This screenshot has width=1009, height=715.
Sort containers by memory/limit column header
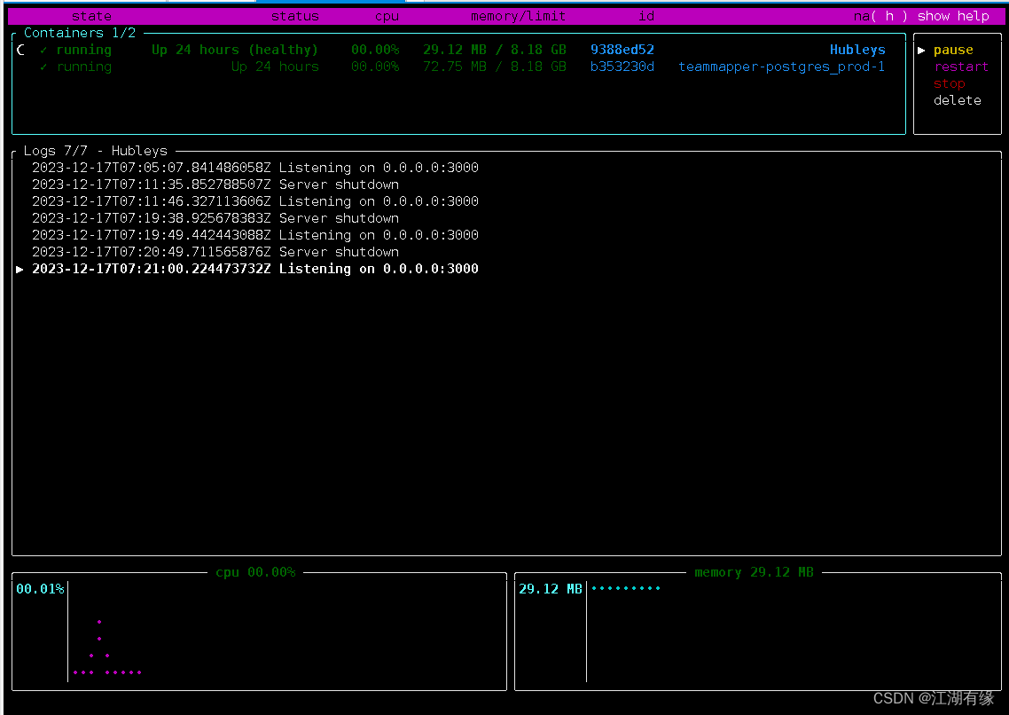(x=518, y=16)
